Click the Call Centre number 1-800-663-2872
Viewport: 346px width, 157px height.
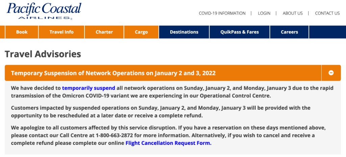click(x=115, y=135)
